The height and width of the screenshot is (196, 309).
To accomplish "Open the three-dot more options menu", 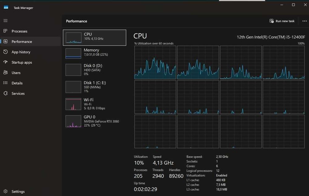I will coord(304,21).
